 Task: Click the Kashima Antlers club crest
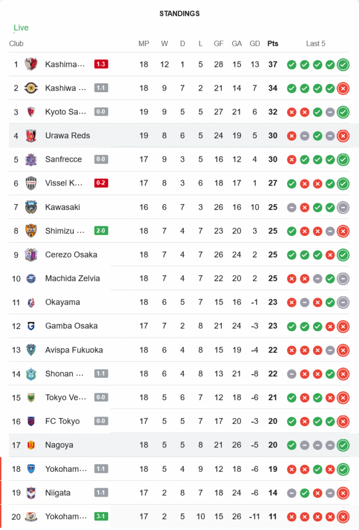(x=31, y=65)
